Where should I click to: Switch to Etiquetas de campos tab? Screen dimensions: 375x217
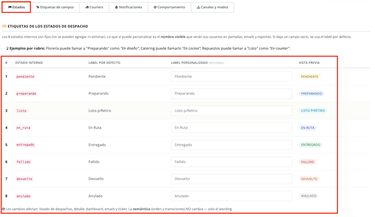coord(55,7)
